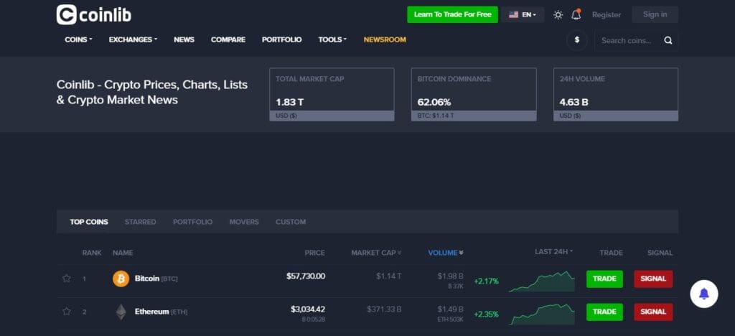Click Learn To Trade For Free button

click(x=452, y=14)
